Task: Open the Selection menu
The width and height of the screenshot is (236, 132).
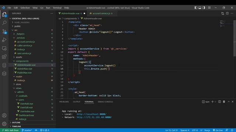Action: (25, 8)
